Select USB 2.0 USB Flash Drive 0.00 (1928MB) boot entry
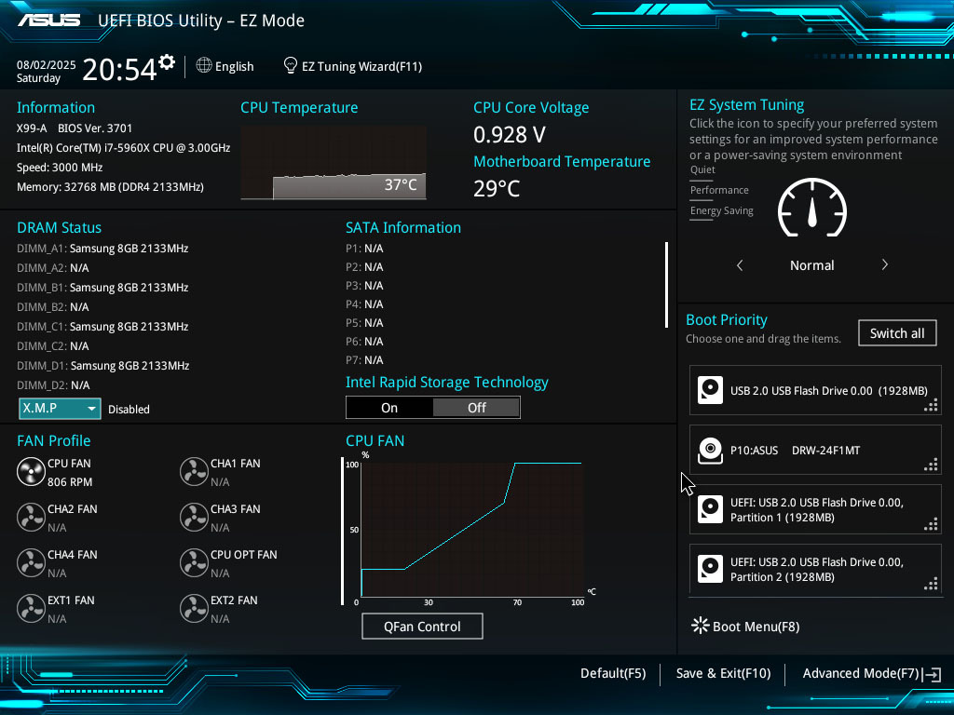 pyautogui.click(x=815, y=390)
